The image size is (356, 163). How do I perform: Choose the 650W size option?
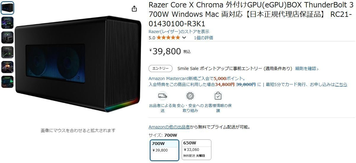point(196,150)
